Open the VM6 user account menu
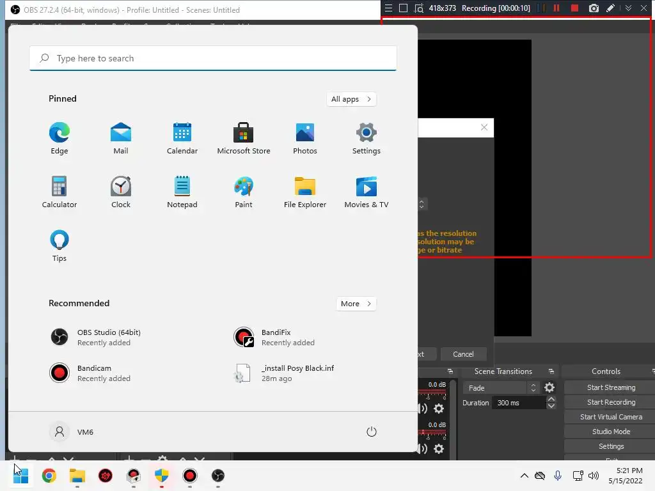Image resolution: width=655 pixels, height=491 pixels. point(72,432)
